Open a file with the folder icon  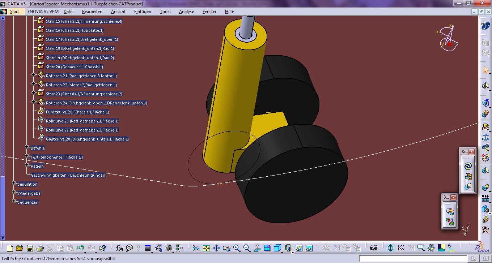(20, 248)
